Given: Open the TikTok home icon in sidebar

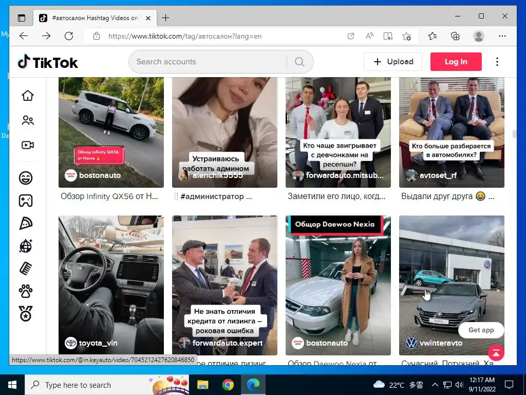Looking at the screenshot, I should tap(28, 95).
